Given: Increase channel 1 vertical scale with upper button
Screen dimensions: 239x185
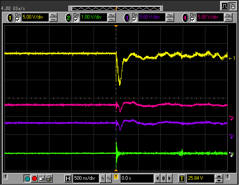Looking at the screenshot, I should [53, 15].
